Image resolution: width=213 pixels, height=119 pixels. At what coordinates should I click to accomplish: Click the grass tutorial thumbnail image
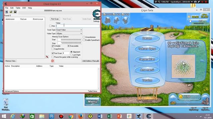(183, 66)
